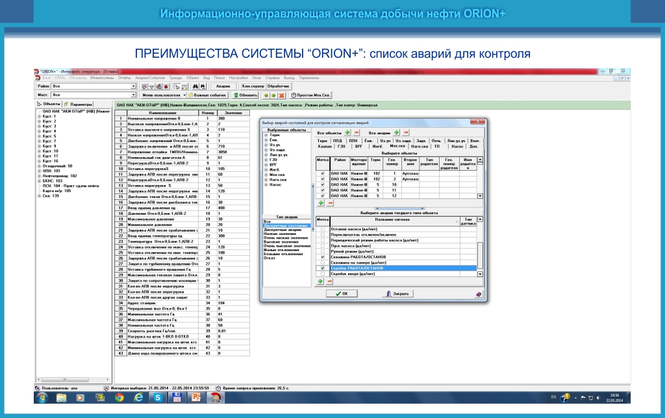Click red minus below the objects table

click(330, 203)
